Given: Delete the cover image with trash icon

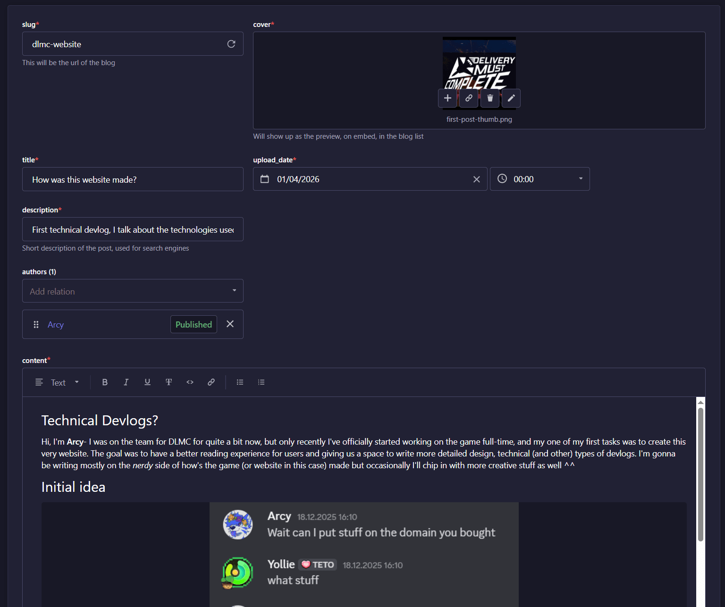Looking at the screenshot, I should pyautogui.click(x=489, y=98).
